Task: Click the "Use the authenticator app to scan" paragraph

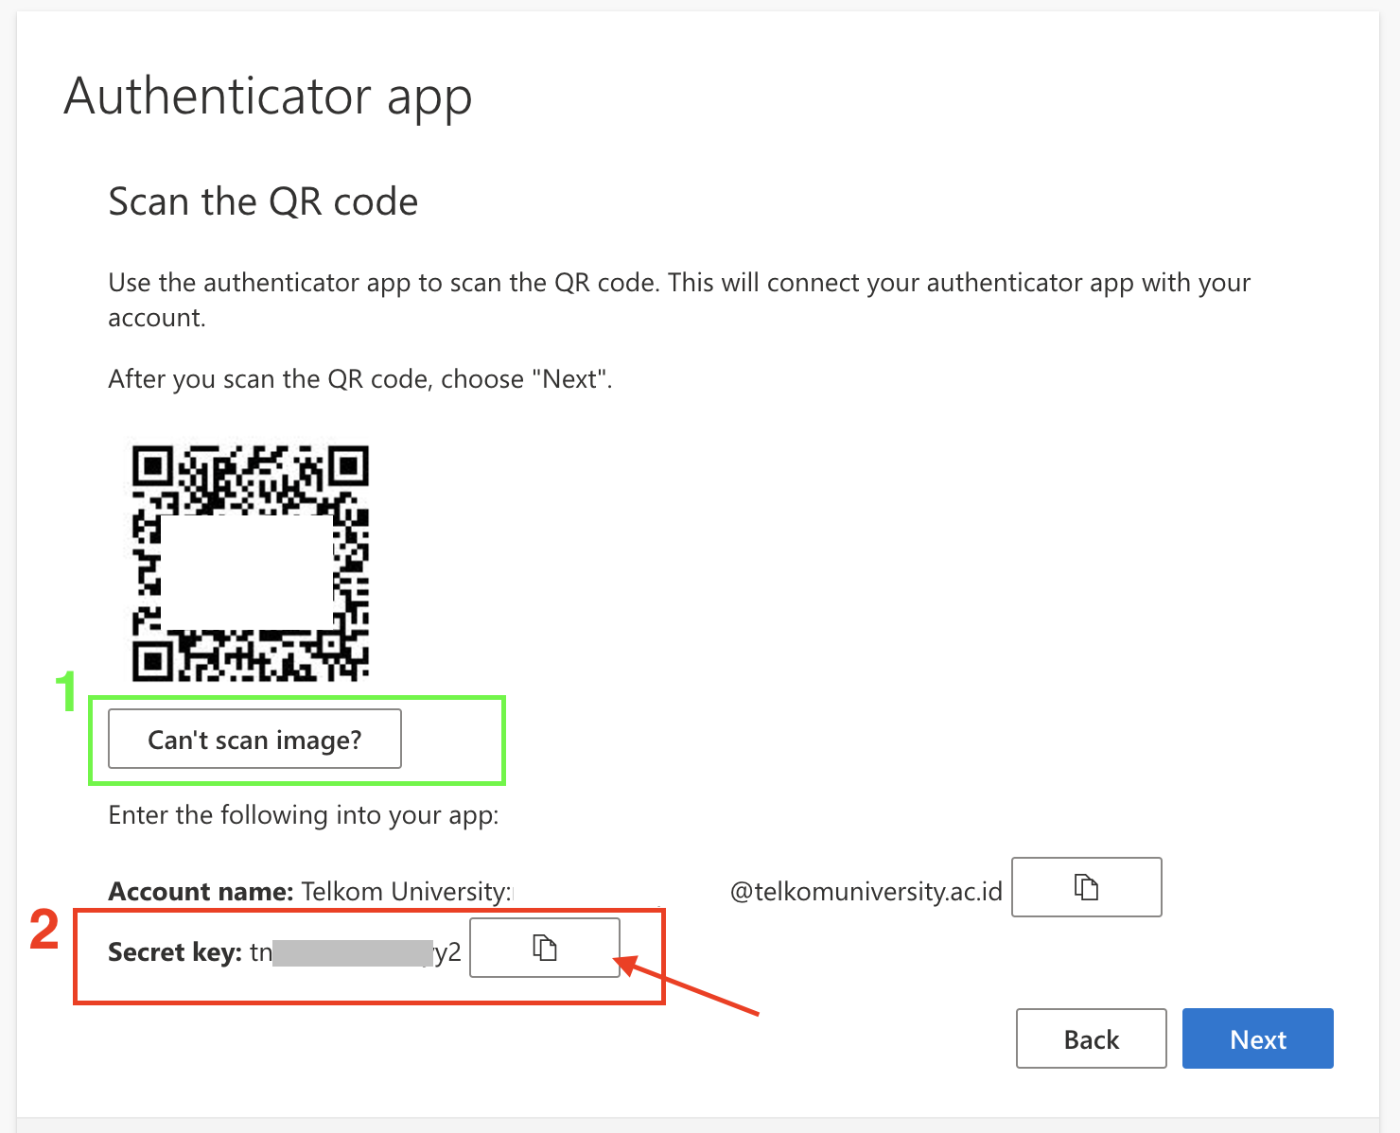Action: 679,300
